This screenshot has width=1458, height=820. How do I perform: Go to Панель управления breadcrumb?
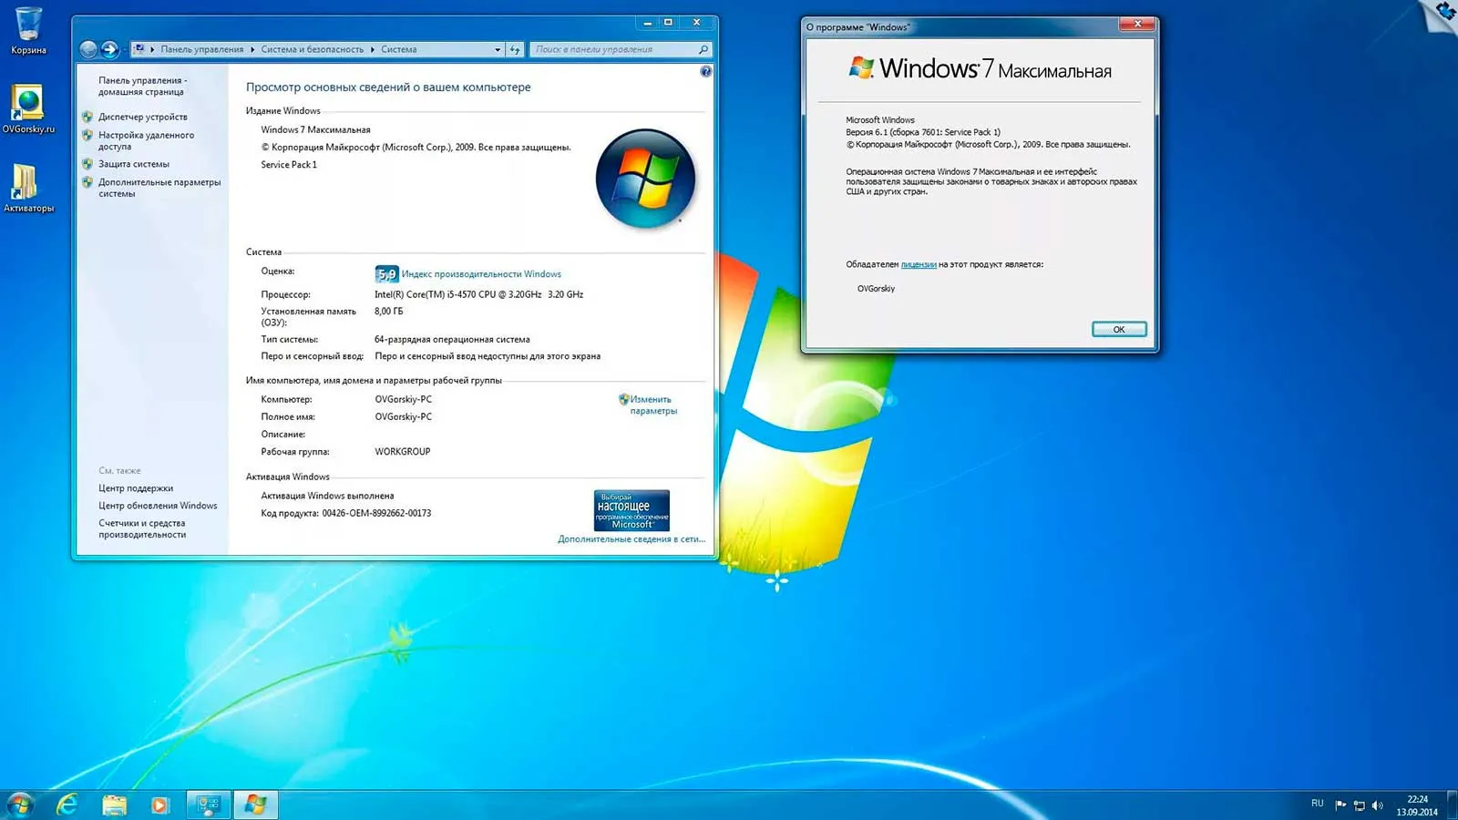coord(202,49)
